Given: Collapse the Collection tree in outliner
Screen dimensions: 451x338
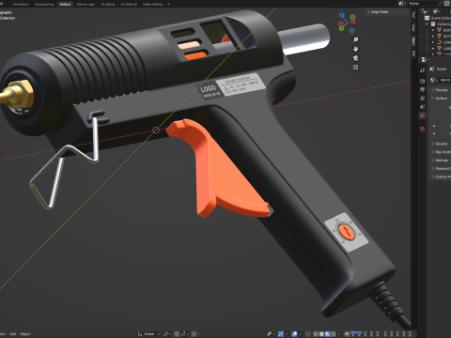Looking at the screenshot, I should 427,24.
